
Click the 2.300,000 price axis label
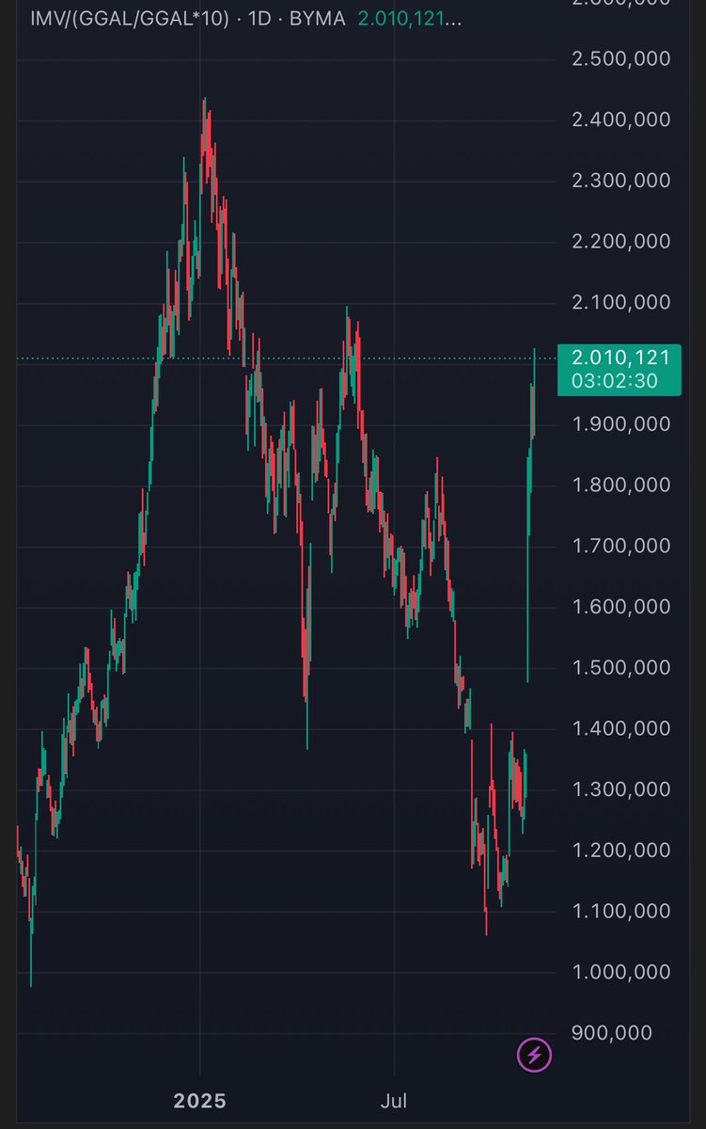pos(621,180)
